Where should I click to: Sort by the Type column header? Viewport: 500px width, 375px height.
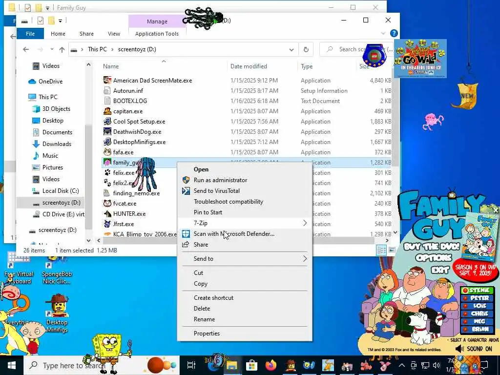(x=307, y=66)
